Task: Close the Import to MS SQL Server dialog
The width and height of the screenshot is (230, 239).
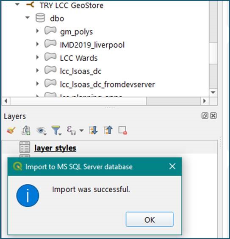Action: pyautogui.click(x=172, y=166)
